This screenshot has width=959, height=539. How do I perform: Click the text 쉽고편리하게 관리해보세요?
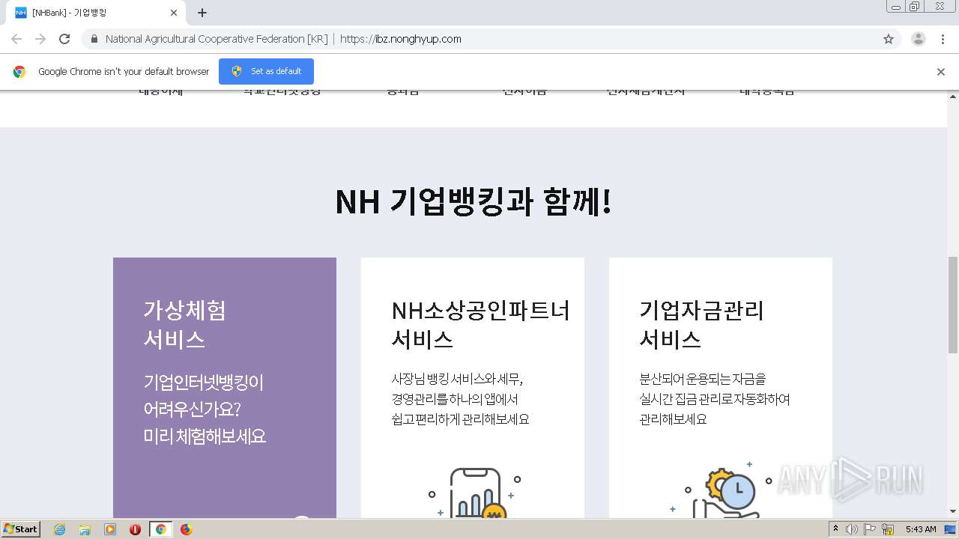click(x=460, y=419)
